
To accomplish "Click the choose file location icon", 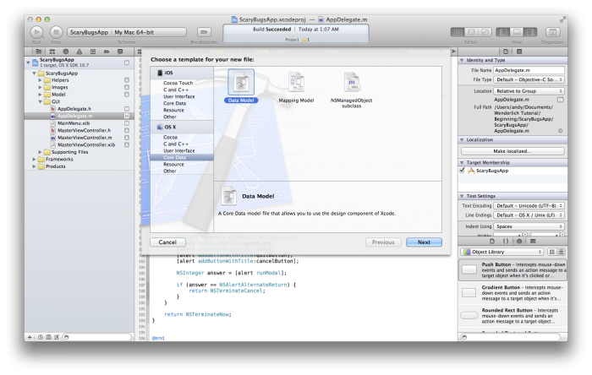I will (560, 100).
